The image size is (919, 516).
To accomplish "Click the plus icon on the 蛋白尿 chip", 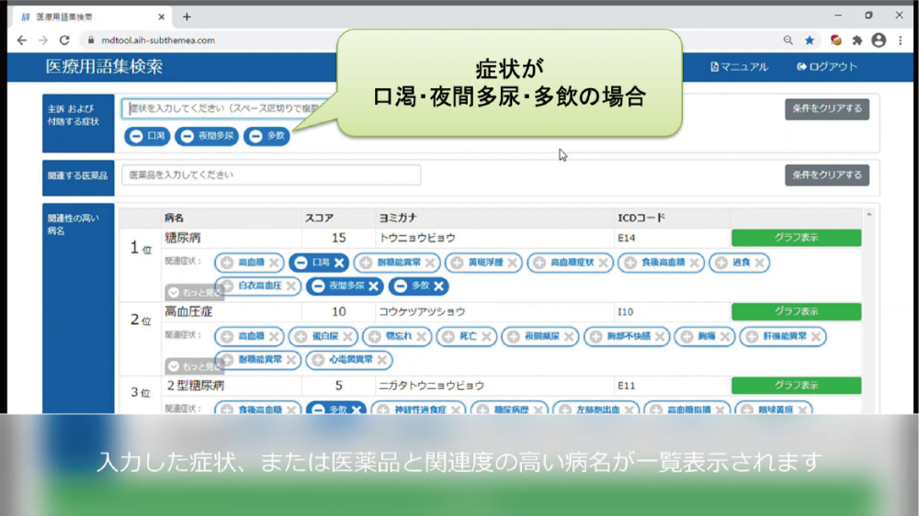I will (x=301, y=337).
